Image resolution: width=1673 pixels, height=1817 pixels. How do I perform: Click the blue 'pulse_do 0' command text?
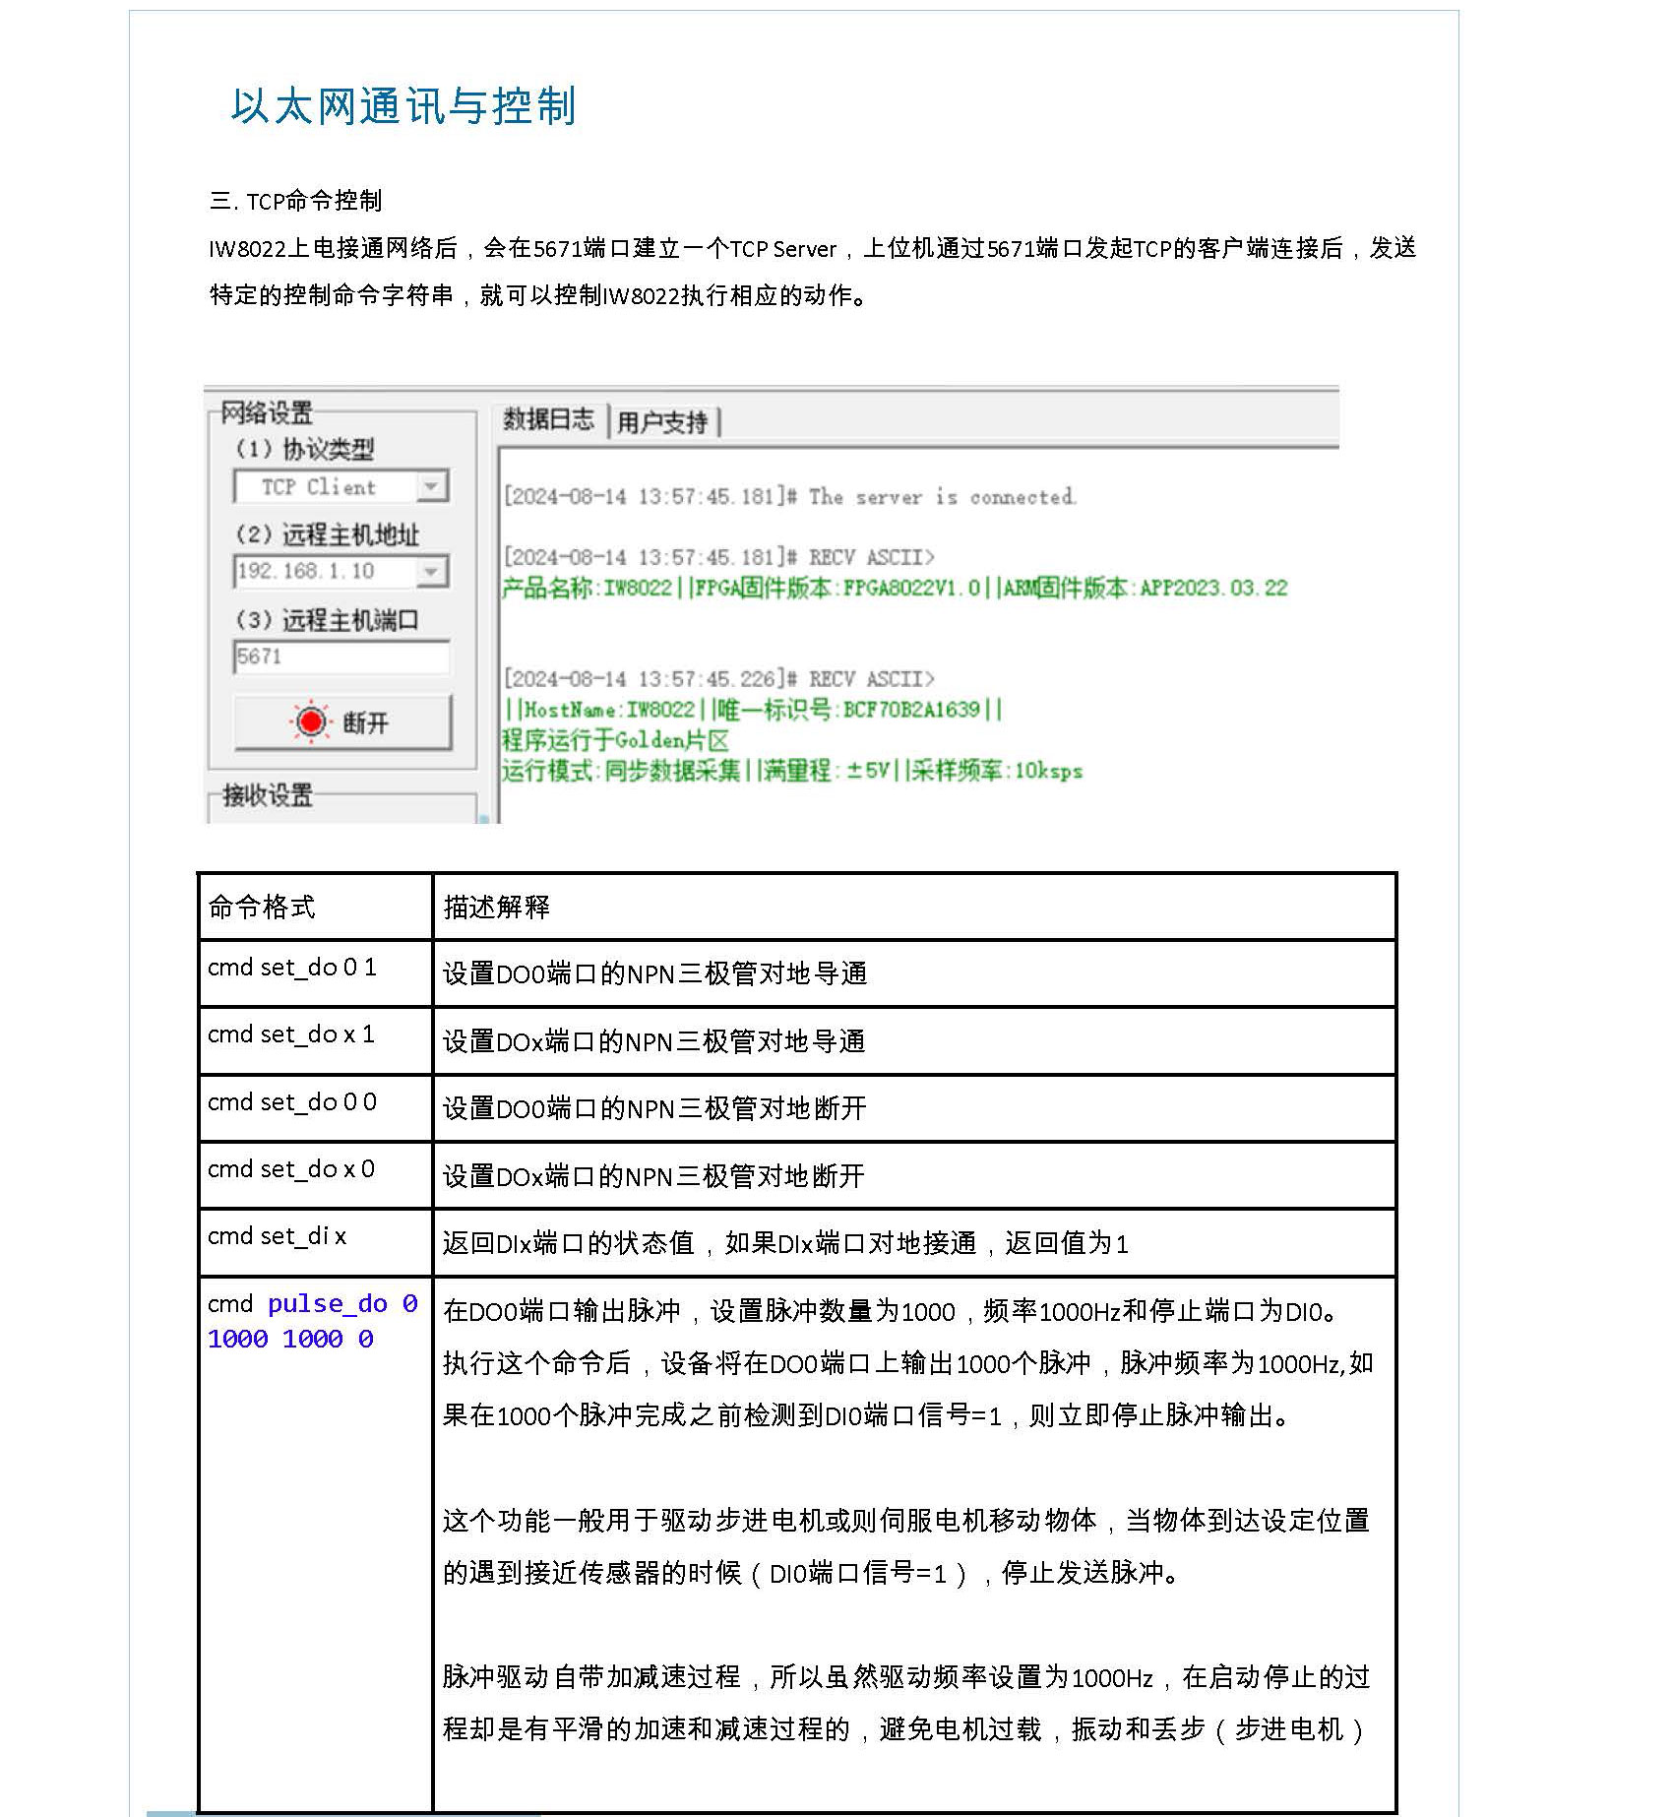pyautogui.click(x=342, y=1304)
